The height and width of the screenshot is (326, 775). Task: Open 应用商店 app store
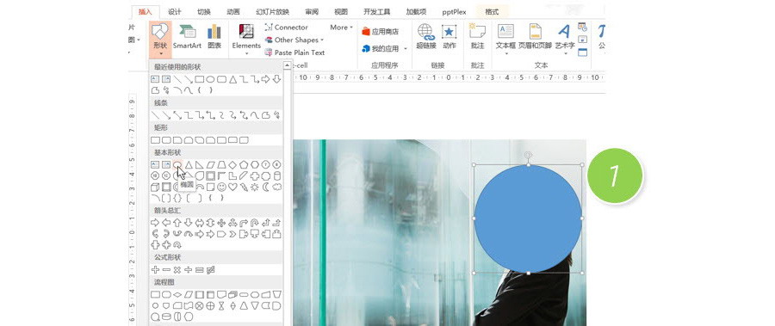tap(380, 32)
